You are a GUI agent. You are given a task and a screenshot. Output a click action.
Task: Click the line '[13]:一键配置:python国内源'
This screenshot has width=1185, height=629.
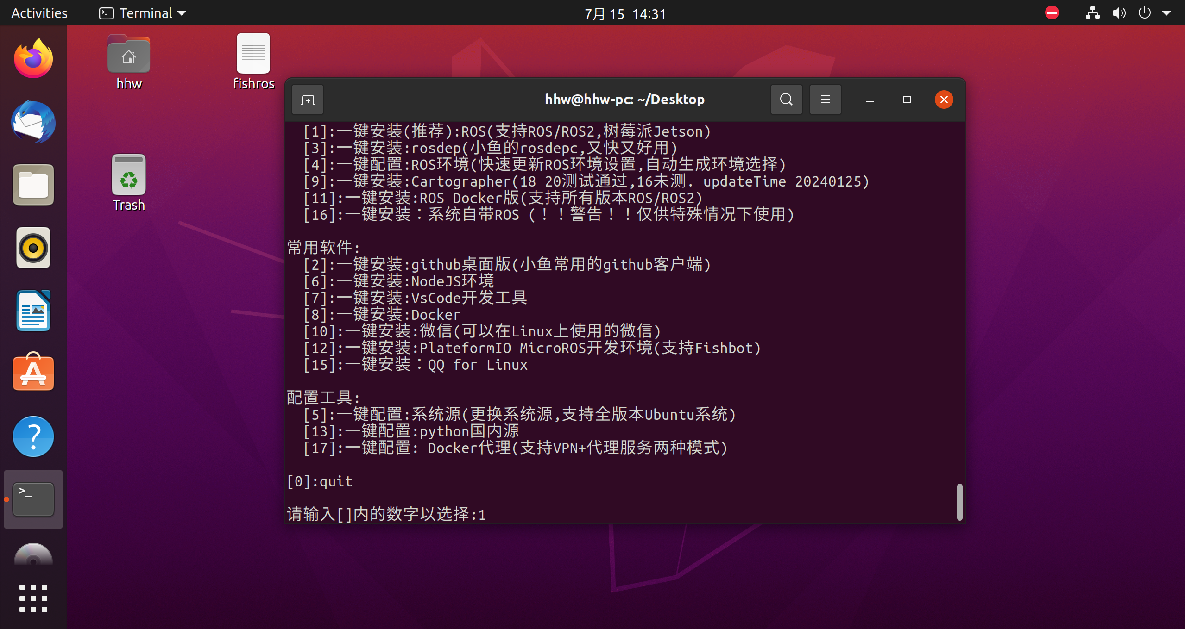411,431
